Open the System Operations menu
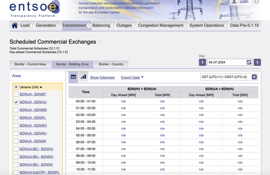270x175 pixels. (x=207, y=26)
